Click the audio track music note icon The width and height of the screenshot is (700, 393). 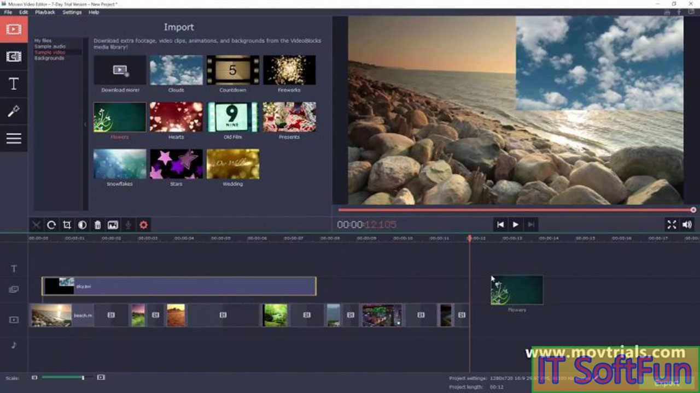[x=14, y=344]
